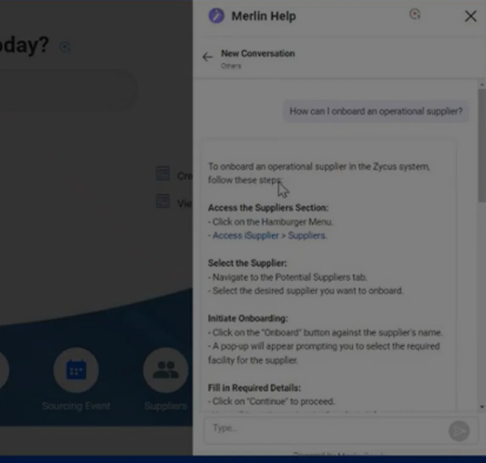Click the "Initiate Onboarding:" heading
The width and height of the screenshot is (486, 463).
[248, 318]
